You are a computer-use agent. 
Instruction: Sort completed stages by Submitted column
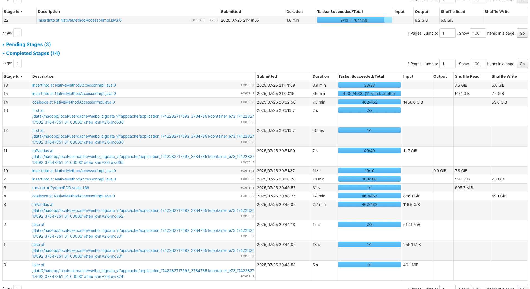click(267, 76)
